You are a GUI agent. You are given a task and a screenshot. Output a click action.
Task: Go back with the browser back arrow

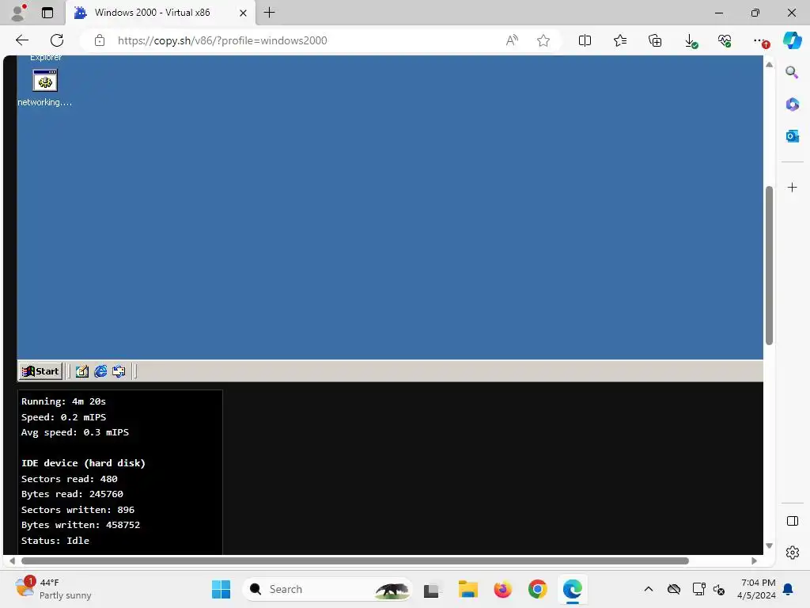click(22, 40)
